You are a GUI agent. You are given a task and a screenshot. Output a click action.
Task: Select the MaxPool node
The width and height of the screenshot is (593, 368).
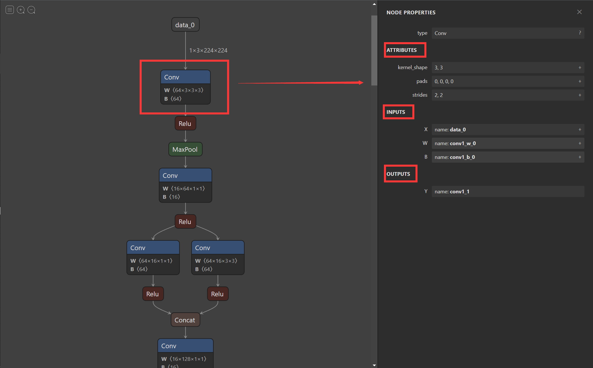point(185,149)
